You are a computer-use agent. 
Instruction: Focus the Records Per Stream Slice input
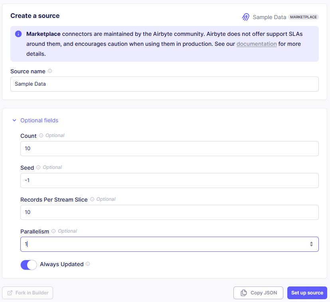tap(170, 212)
